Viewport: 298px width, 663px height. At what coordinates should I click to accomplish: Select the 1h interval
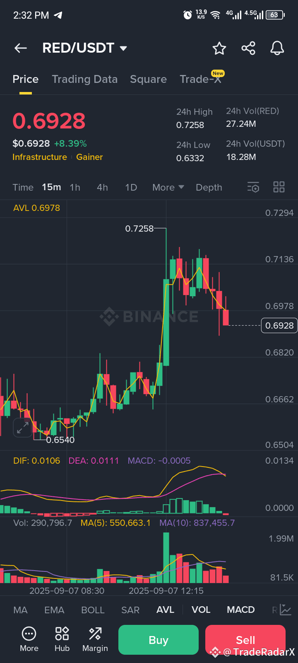point(75,187)
